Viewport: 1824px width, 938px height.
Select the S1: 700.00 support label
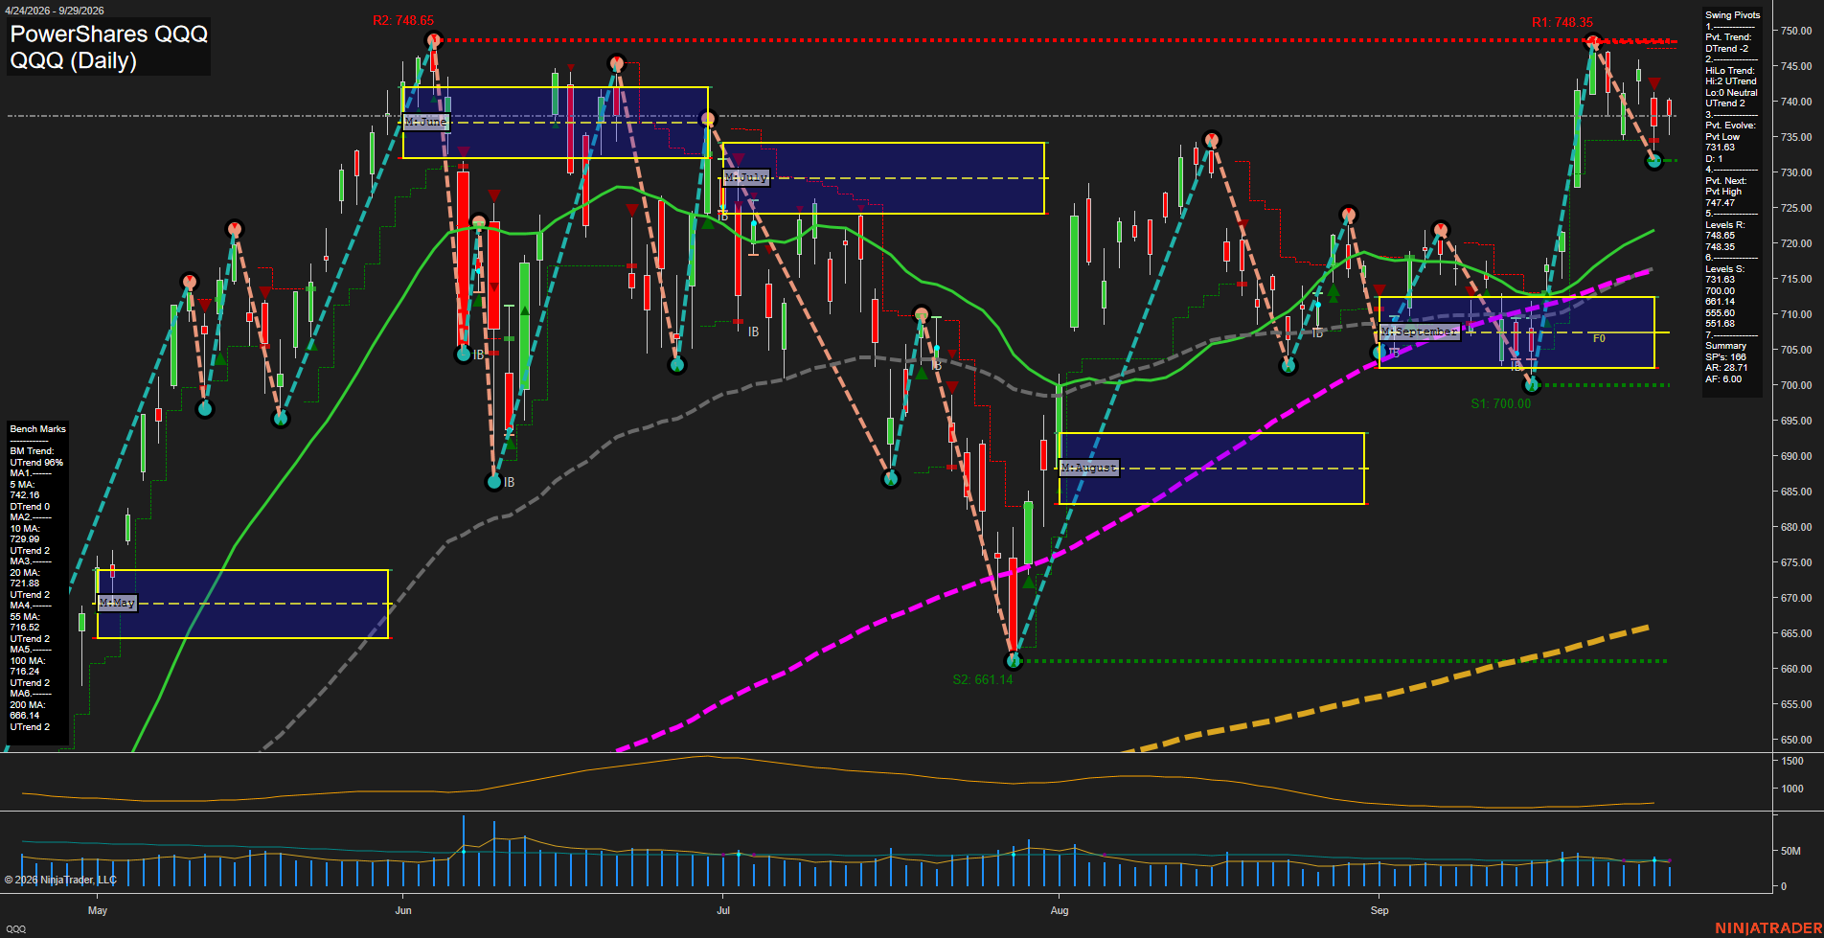[1500, 403]
